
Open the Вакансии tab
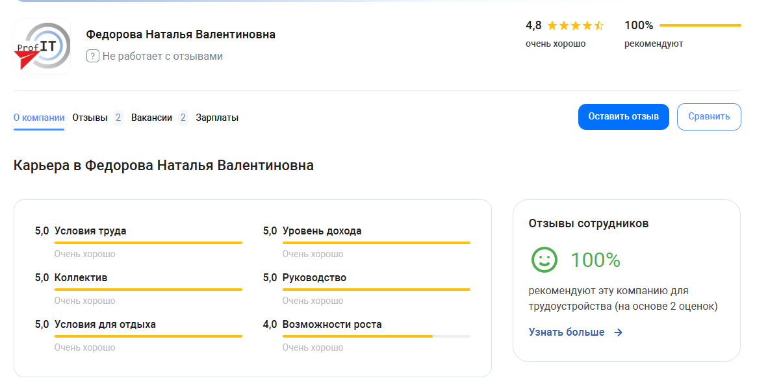(151, 118)
